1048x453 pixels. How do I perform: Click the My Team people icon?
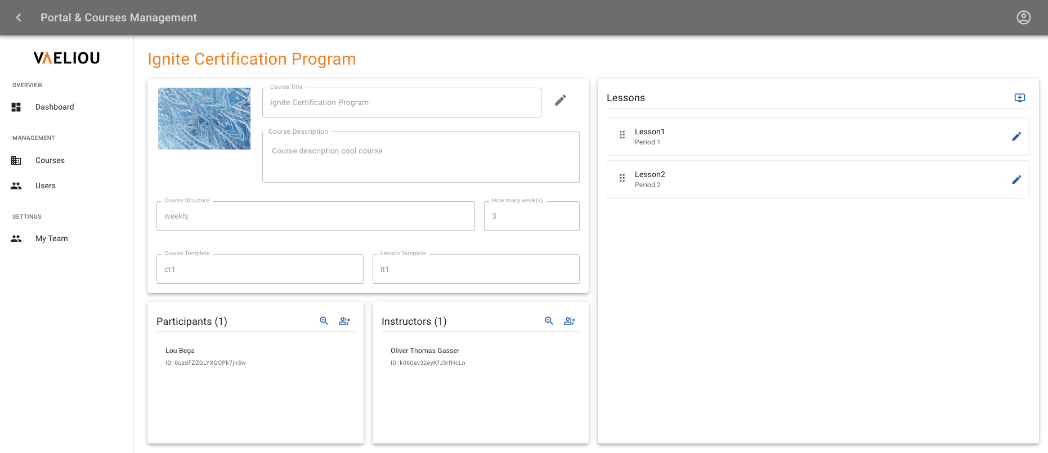coord(16,239)
